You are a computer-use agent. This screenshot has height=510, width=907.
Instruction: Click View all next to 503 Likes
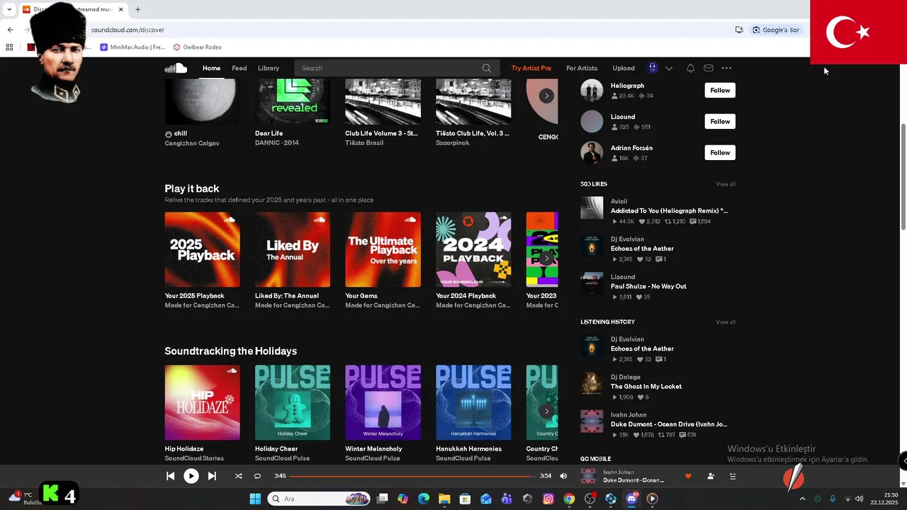pyautogui.click(x=726, y=184)
